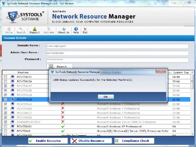
Task: Click the Password input field
Action: click(x=117, y=60)
